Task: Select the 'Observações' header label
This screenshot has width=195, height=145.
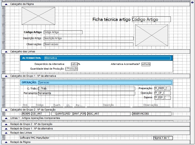Action: coord(34,44)
